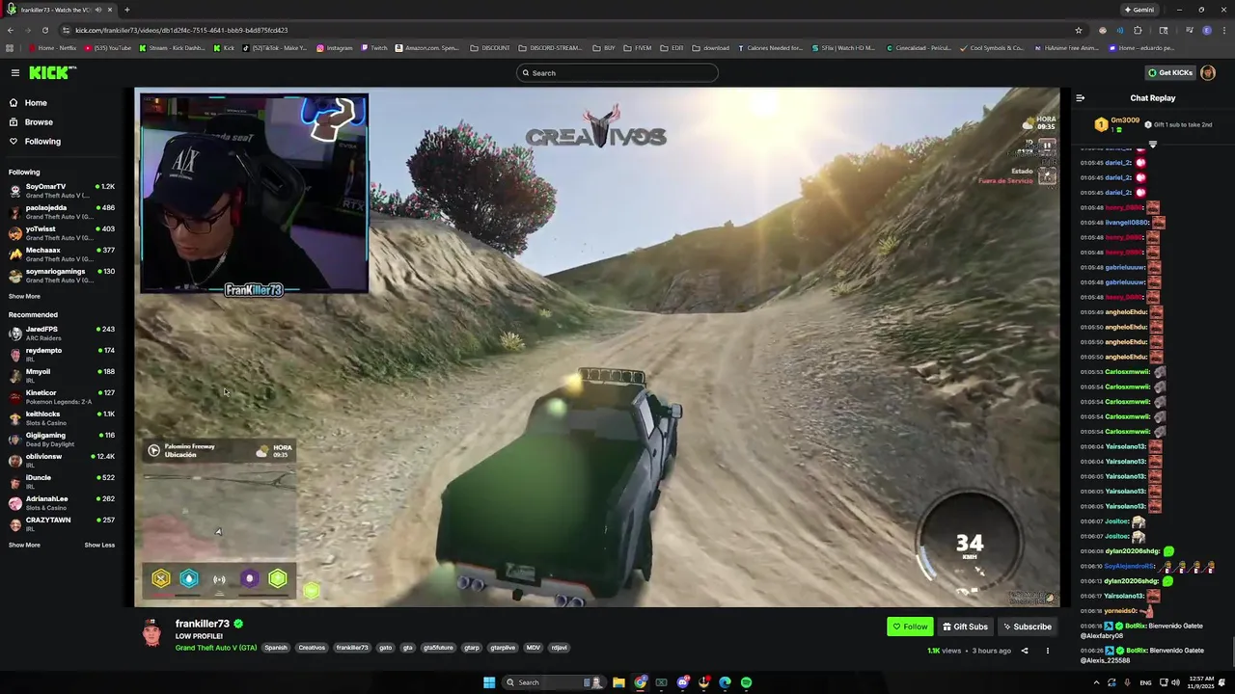Open the YouTube bookmark
1235x694 pixels.
pos(109,48)
